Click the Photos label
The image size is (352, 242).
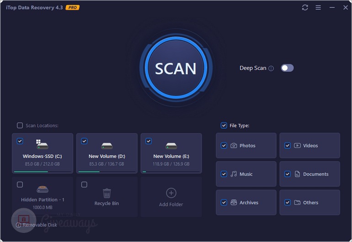pos(247,146)
